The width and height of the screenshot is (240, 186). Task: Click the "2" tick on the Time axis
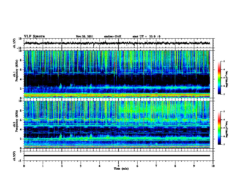click(x=62, y=166)
